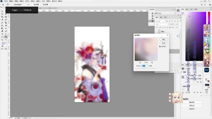This screenshot has width=212, height=119.
Task: Select the Hand tool in toolbox
Action: pyautogui.click(x=6, y=37)
